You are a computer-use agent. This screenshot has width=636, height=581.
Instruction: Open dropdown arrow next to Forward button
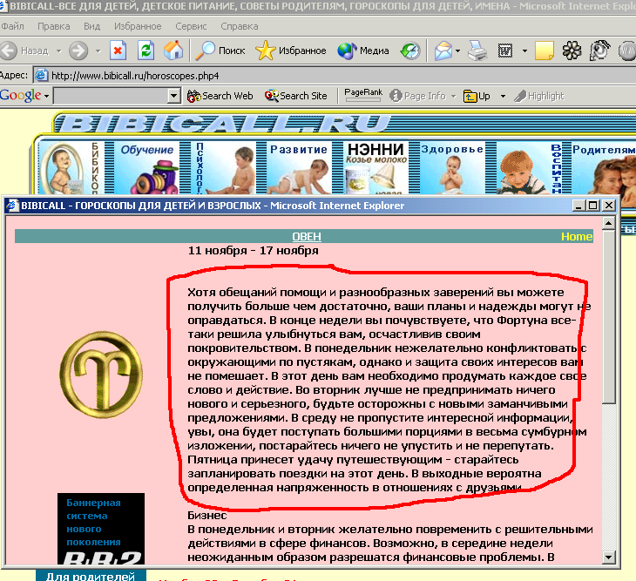[x=98, y=51]
